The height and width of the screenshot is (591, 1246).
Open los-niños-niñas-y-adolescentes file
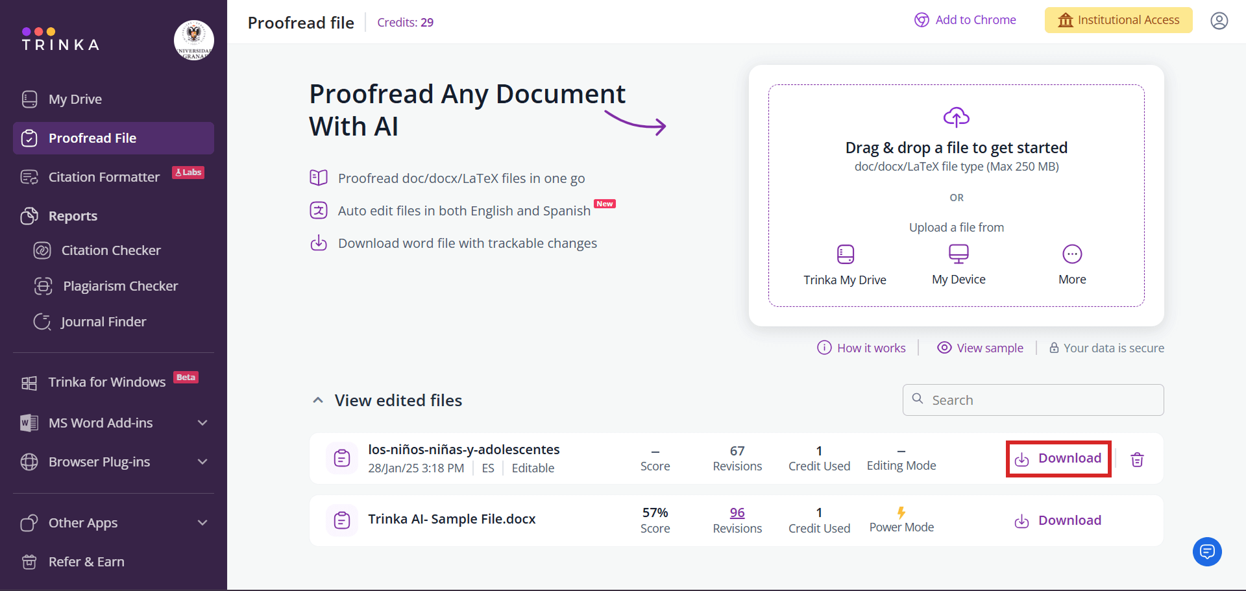[x=463, y=450]
